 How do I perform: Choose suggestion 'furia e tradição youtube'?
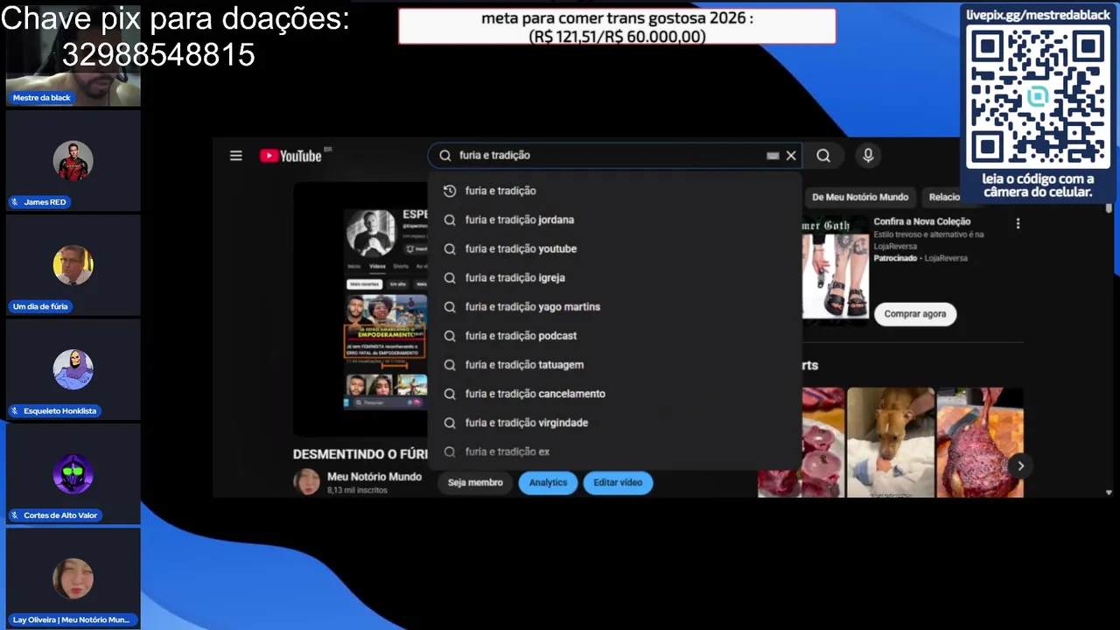[x=614, y=248]
